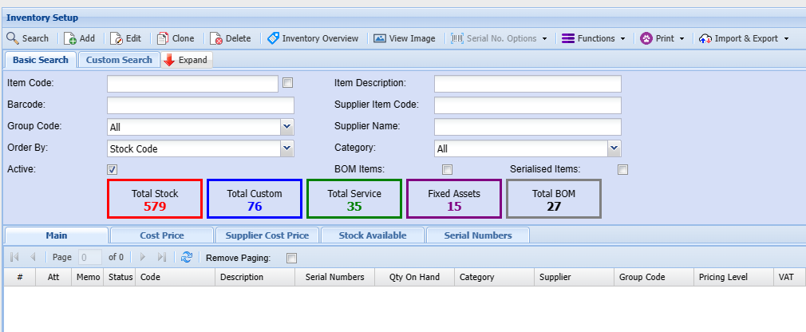Click the Add item icon
Image resolution: width=806 pixels, height=332 pixels.
point(70,38)
